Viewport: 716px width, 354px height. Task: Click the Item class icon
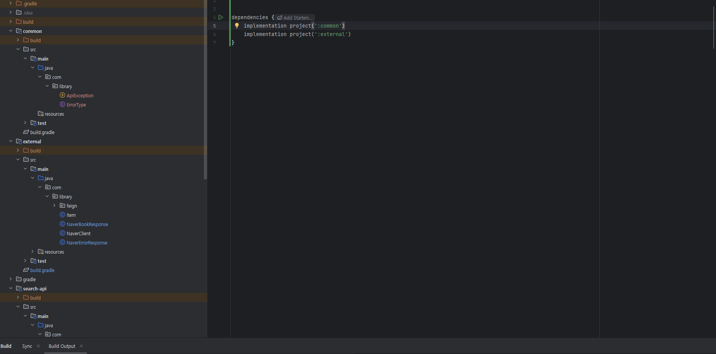[62, 215]
